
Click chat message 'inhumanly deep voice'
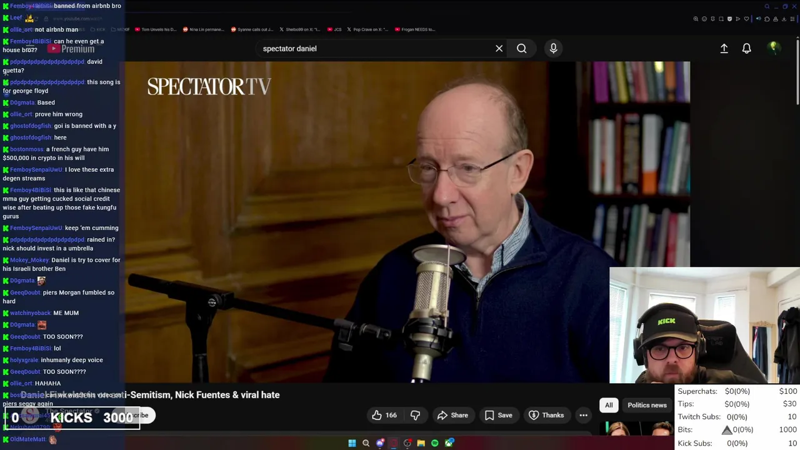72,360
